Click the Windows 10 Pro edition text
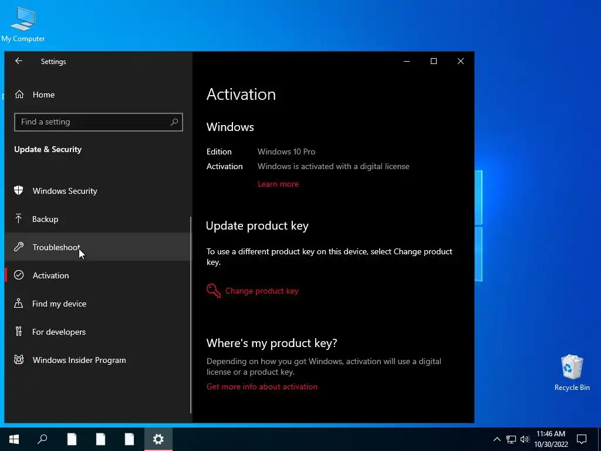 [286, 152]
